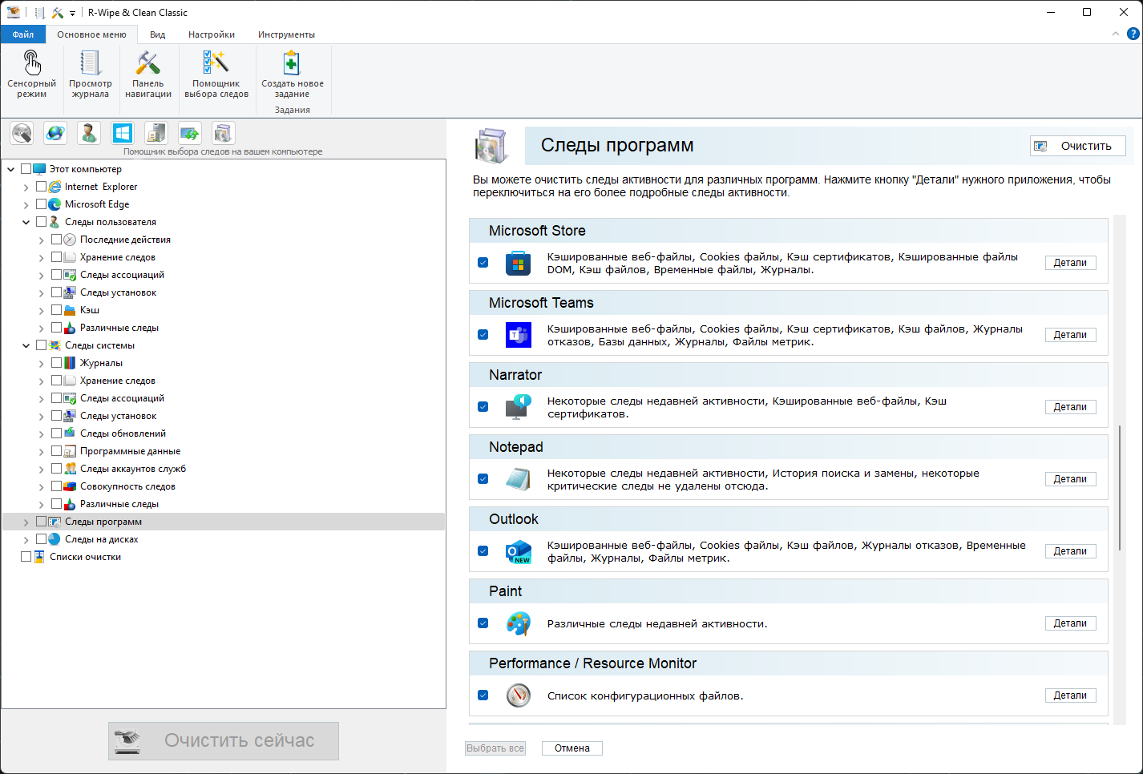Switch to Сенсорный режим touch mode
The image size is (1143, 774).
31,74
